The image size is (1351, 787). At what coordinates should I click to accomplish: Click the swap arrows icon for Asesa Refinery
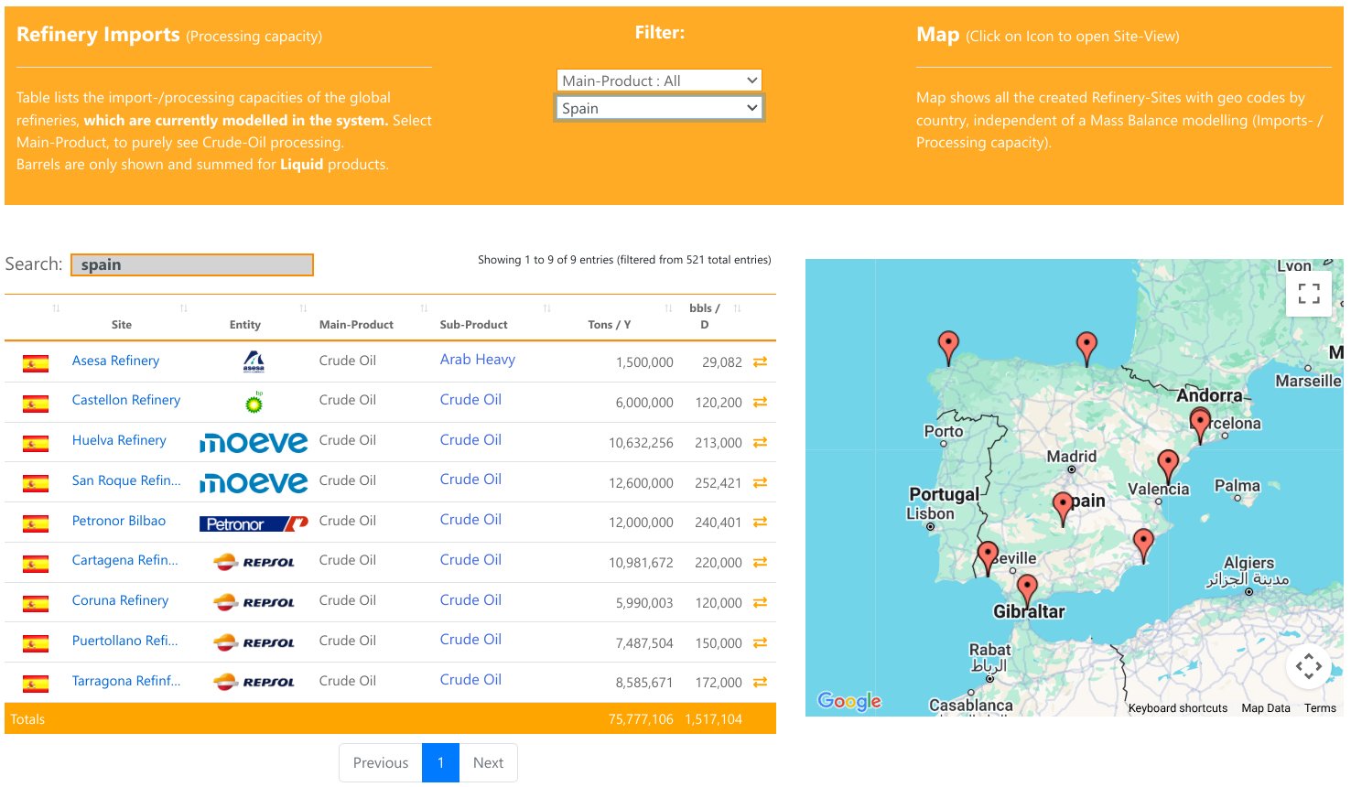tap(760, 362)
